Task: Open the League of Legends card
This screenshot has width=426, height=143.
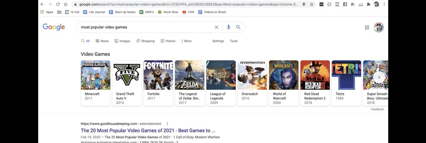Action: 221,83
